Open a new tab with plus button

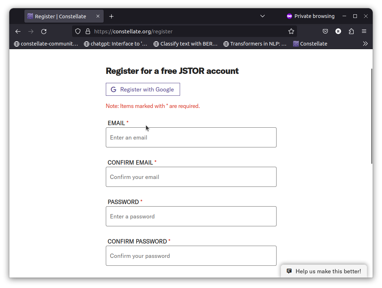(x=111, y=16)
